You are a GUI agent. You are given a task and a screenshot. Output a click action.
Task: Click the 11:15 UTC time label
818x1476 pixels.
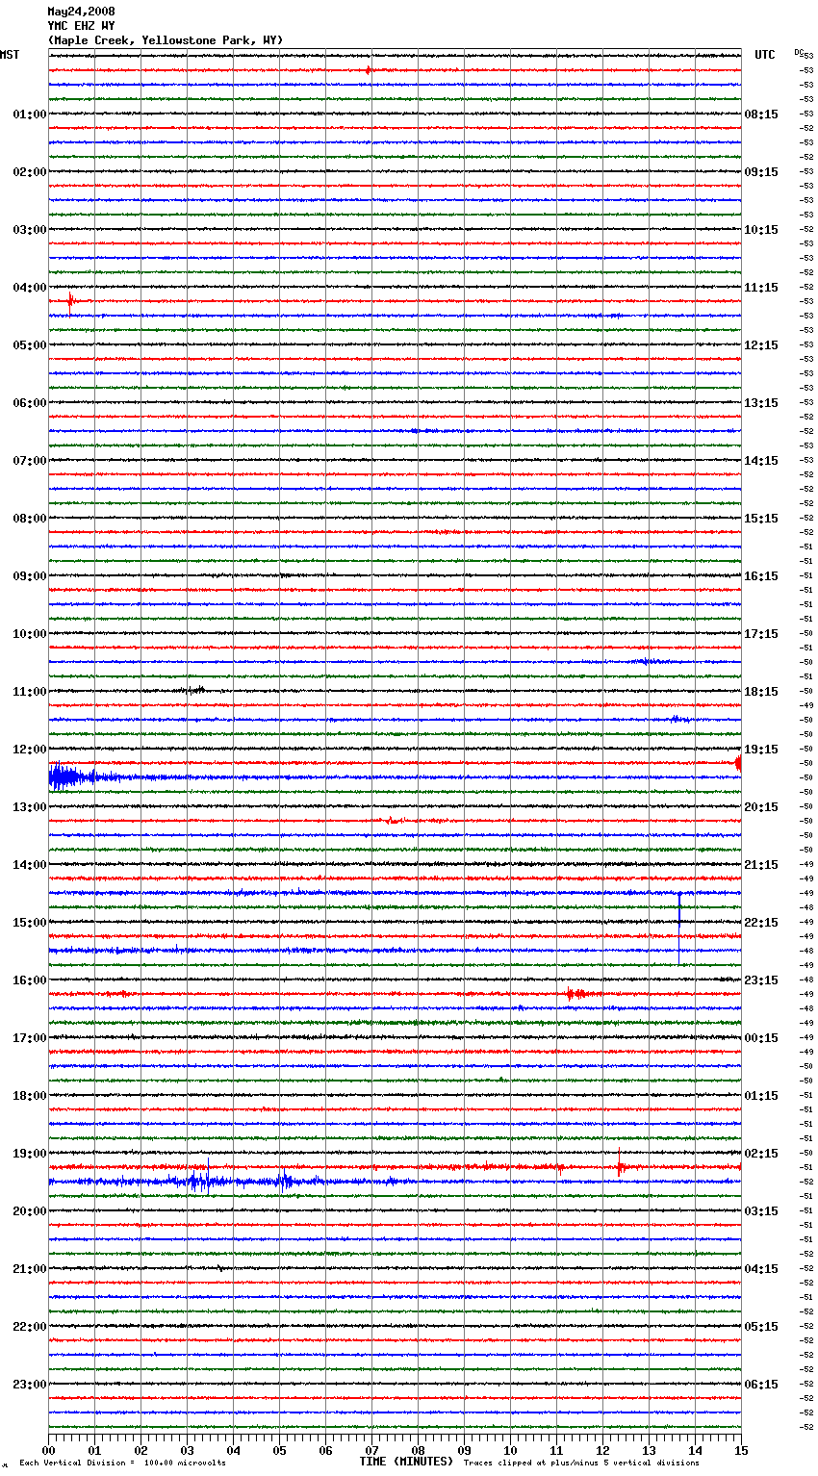tap(761, 288)
